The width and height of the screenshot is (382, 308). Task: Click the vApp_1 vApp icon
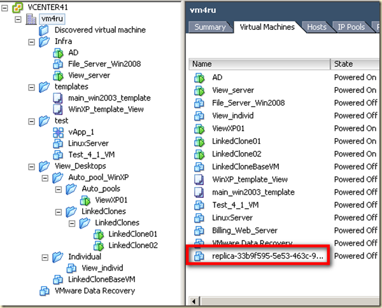tap(58, 132)
